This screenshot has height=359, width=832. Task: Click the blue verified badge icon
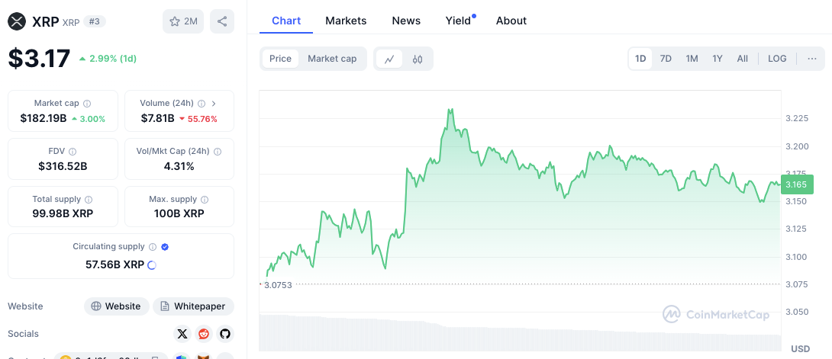click(165, 247)
